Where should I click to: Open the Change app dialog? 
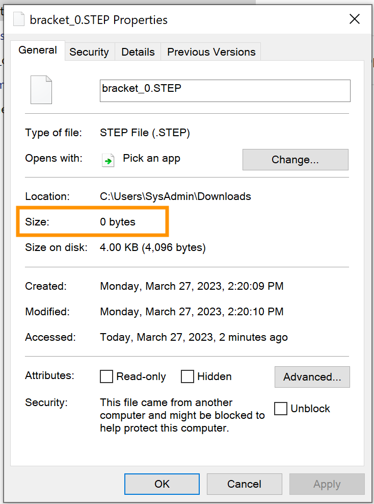coord(295,160)
